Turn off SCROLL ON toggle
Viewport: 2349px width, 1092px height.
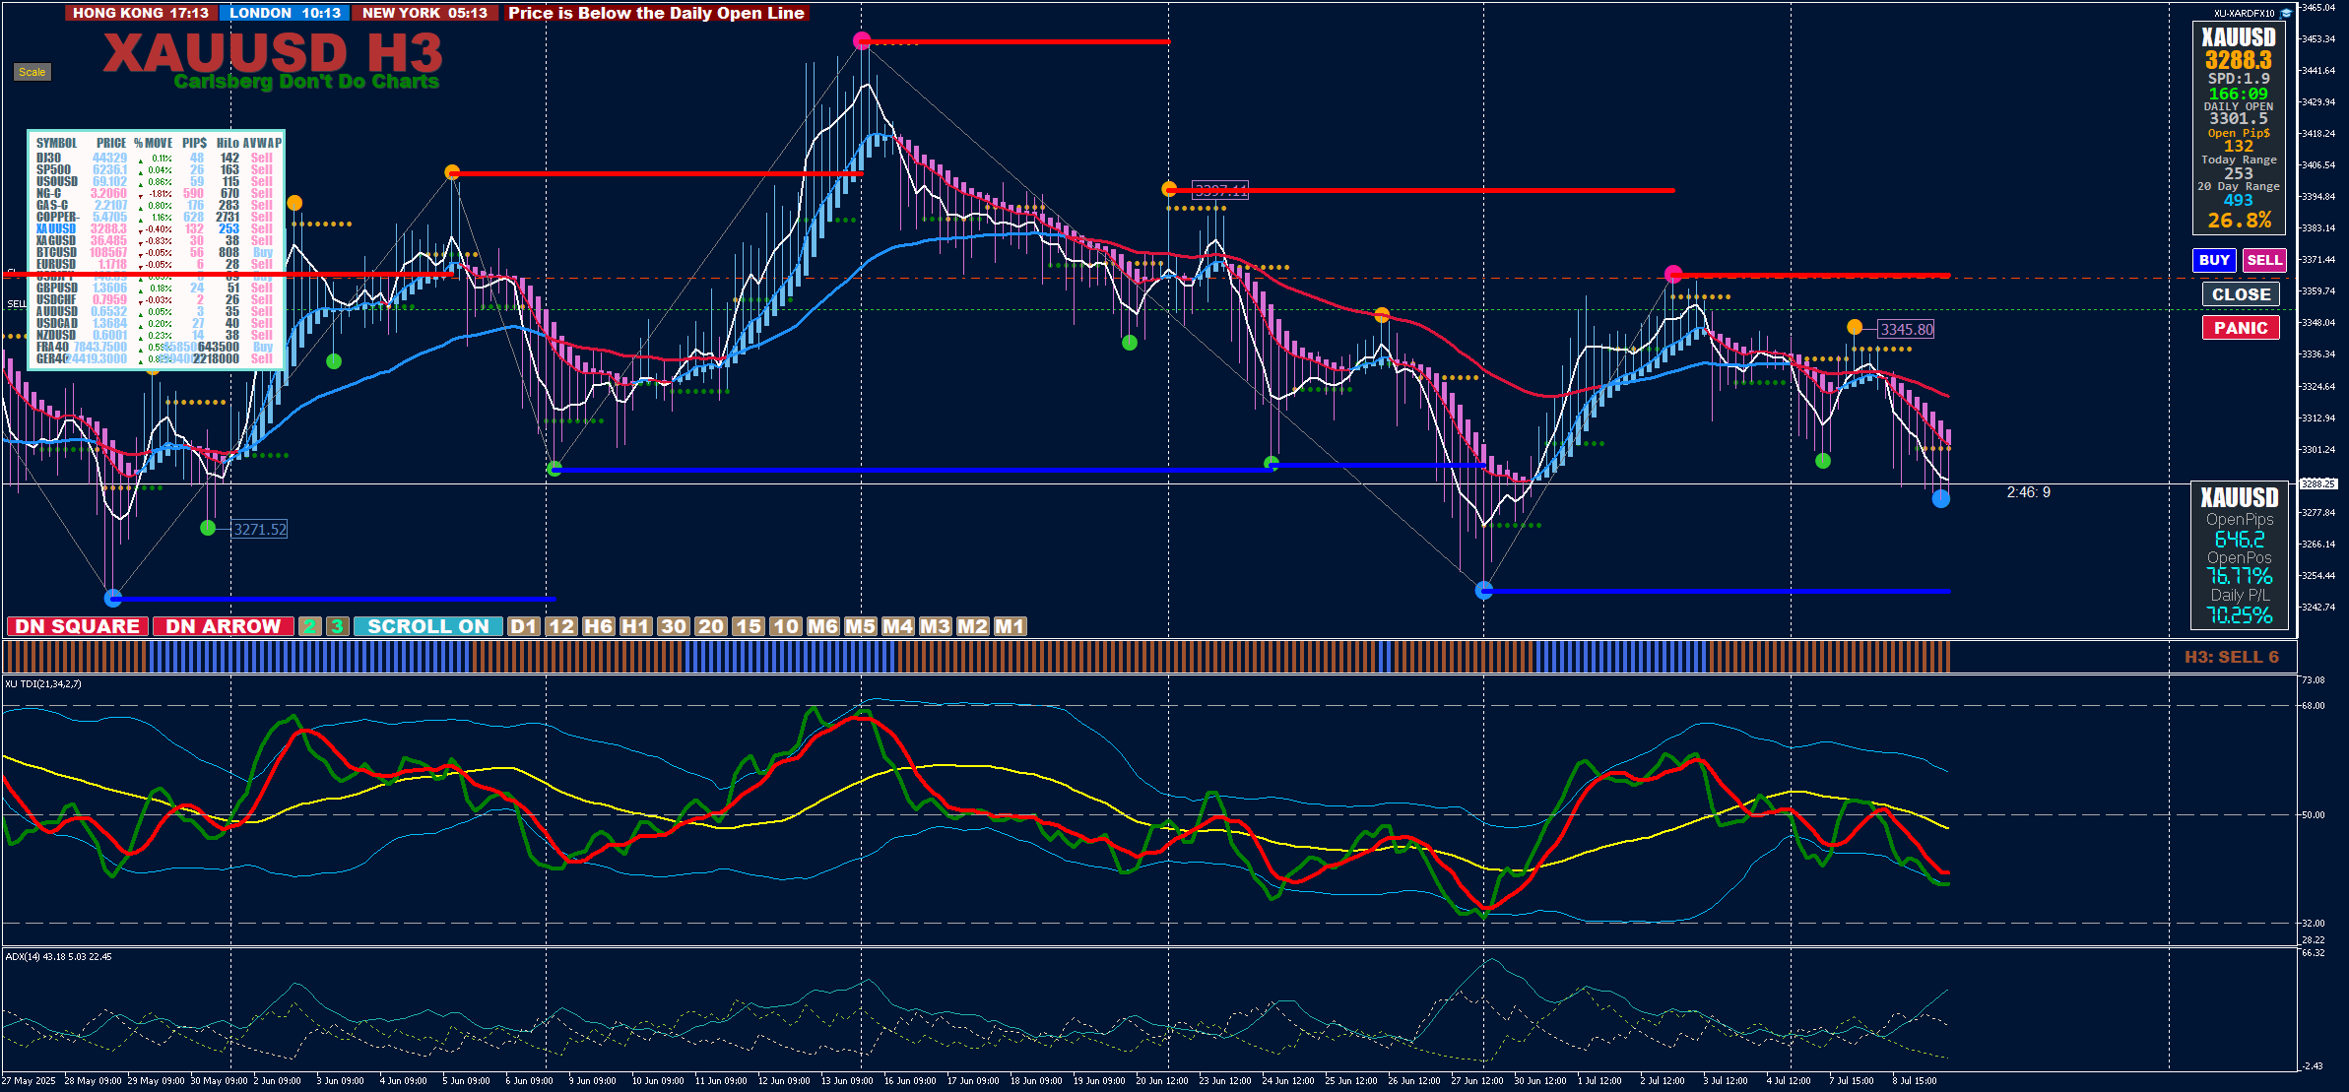pos(427,626)
